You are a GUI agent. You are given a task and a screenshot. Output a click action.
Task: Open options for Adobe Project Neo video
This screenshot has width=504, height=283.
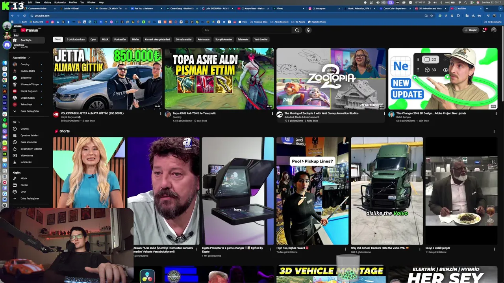(x=496, y=114)
